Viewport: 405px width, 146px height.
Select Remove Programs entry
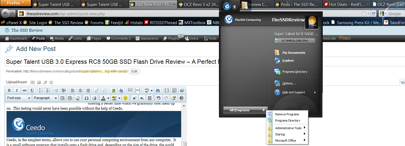pyautogui.click(x=287, y=114)
